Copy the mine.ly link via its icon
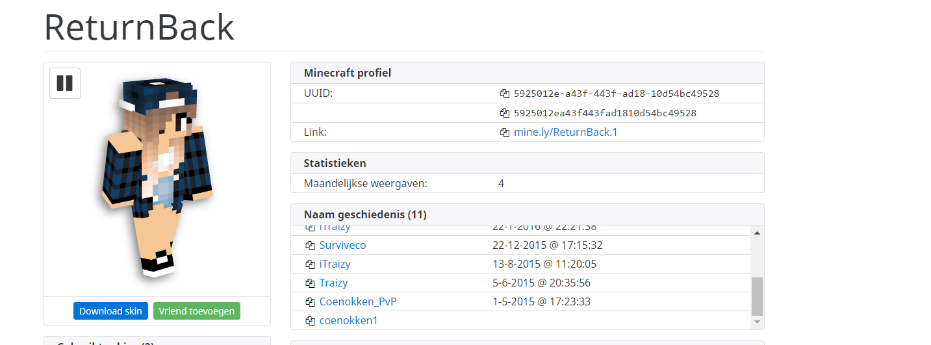Screen dimensions: 931x345 [x=504, y=133]
